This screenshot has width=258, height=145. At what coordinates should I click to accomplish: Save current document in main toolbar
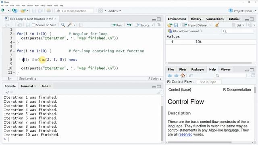tap(34, 11)
